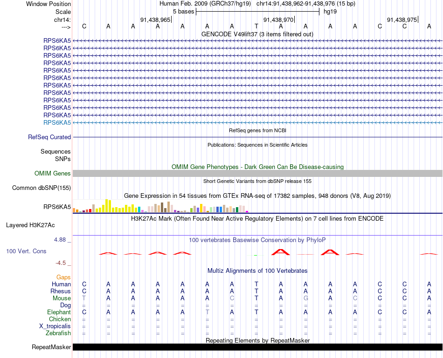This screenshot has width=443, height=358.
Task: Click the orange Gaps label
Action: tap(63, 277)
